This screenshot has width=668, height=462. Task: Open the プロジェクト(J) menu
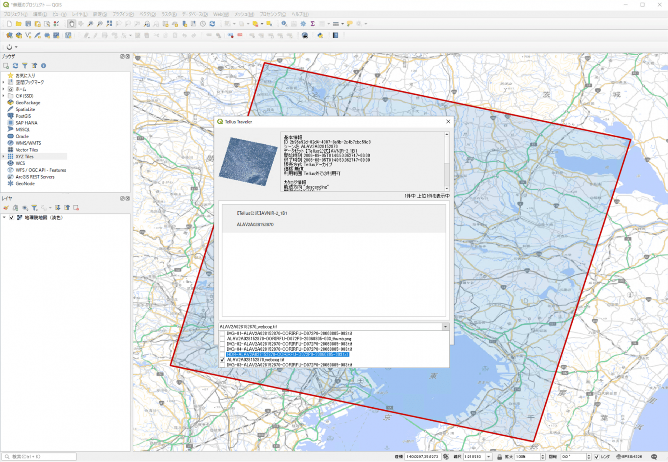click(16, 14)
